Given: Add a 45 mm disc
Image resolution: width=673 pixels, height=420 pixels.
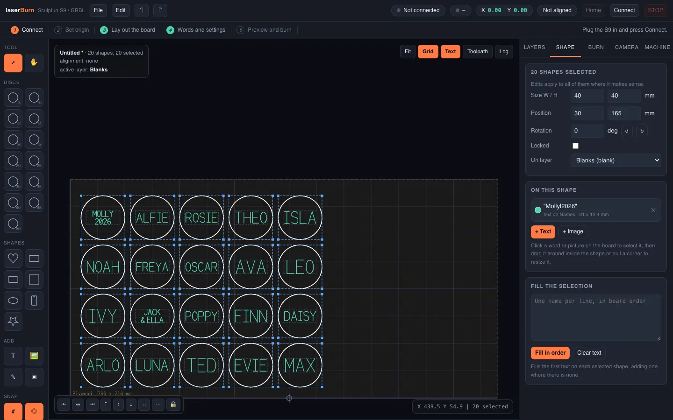Looking at the screenshot, I should click(x=34, y=203).
